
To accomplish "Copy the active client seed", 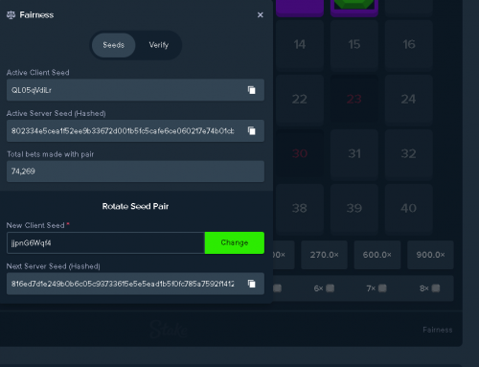I will pyautogui.click(x=252, y=90).
